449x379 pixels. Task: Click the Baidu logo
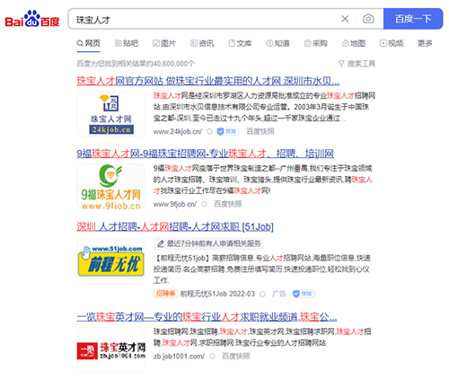tap(32, 19)
